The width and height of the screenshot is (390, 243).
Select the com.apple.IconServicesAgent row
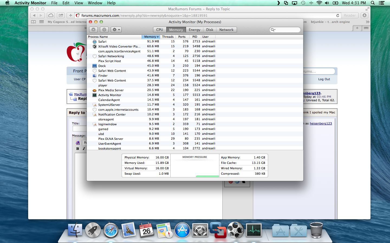pyautogui.click(x=195, y=51)
